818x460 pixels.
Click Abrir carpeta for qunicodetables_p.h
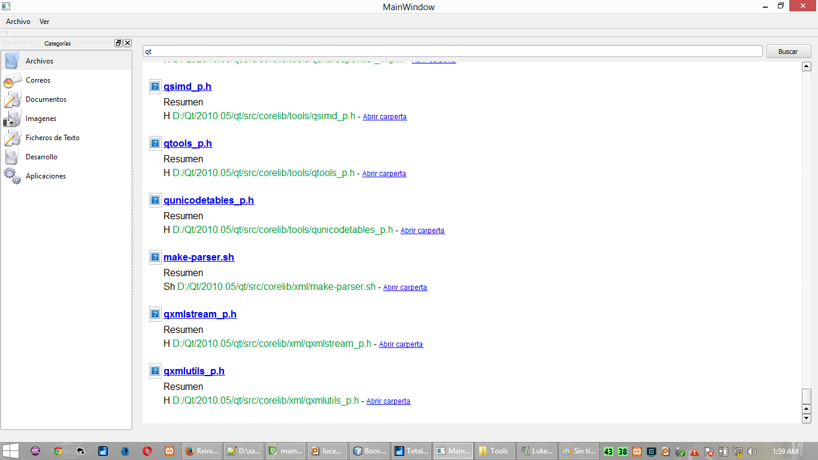pos(422,231)
